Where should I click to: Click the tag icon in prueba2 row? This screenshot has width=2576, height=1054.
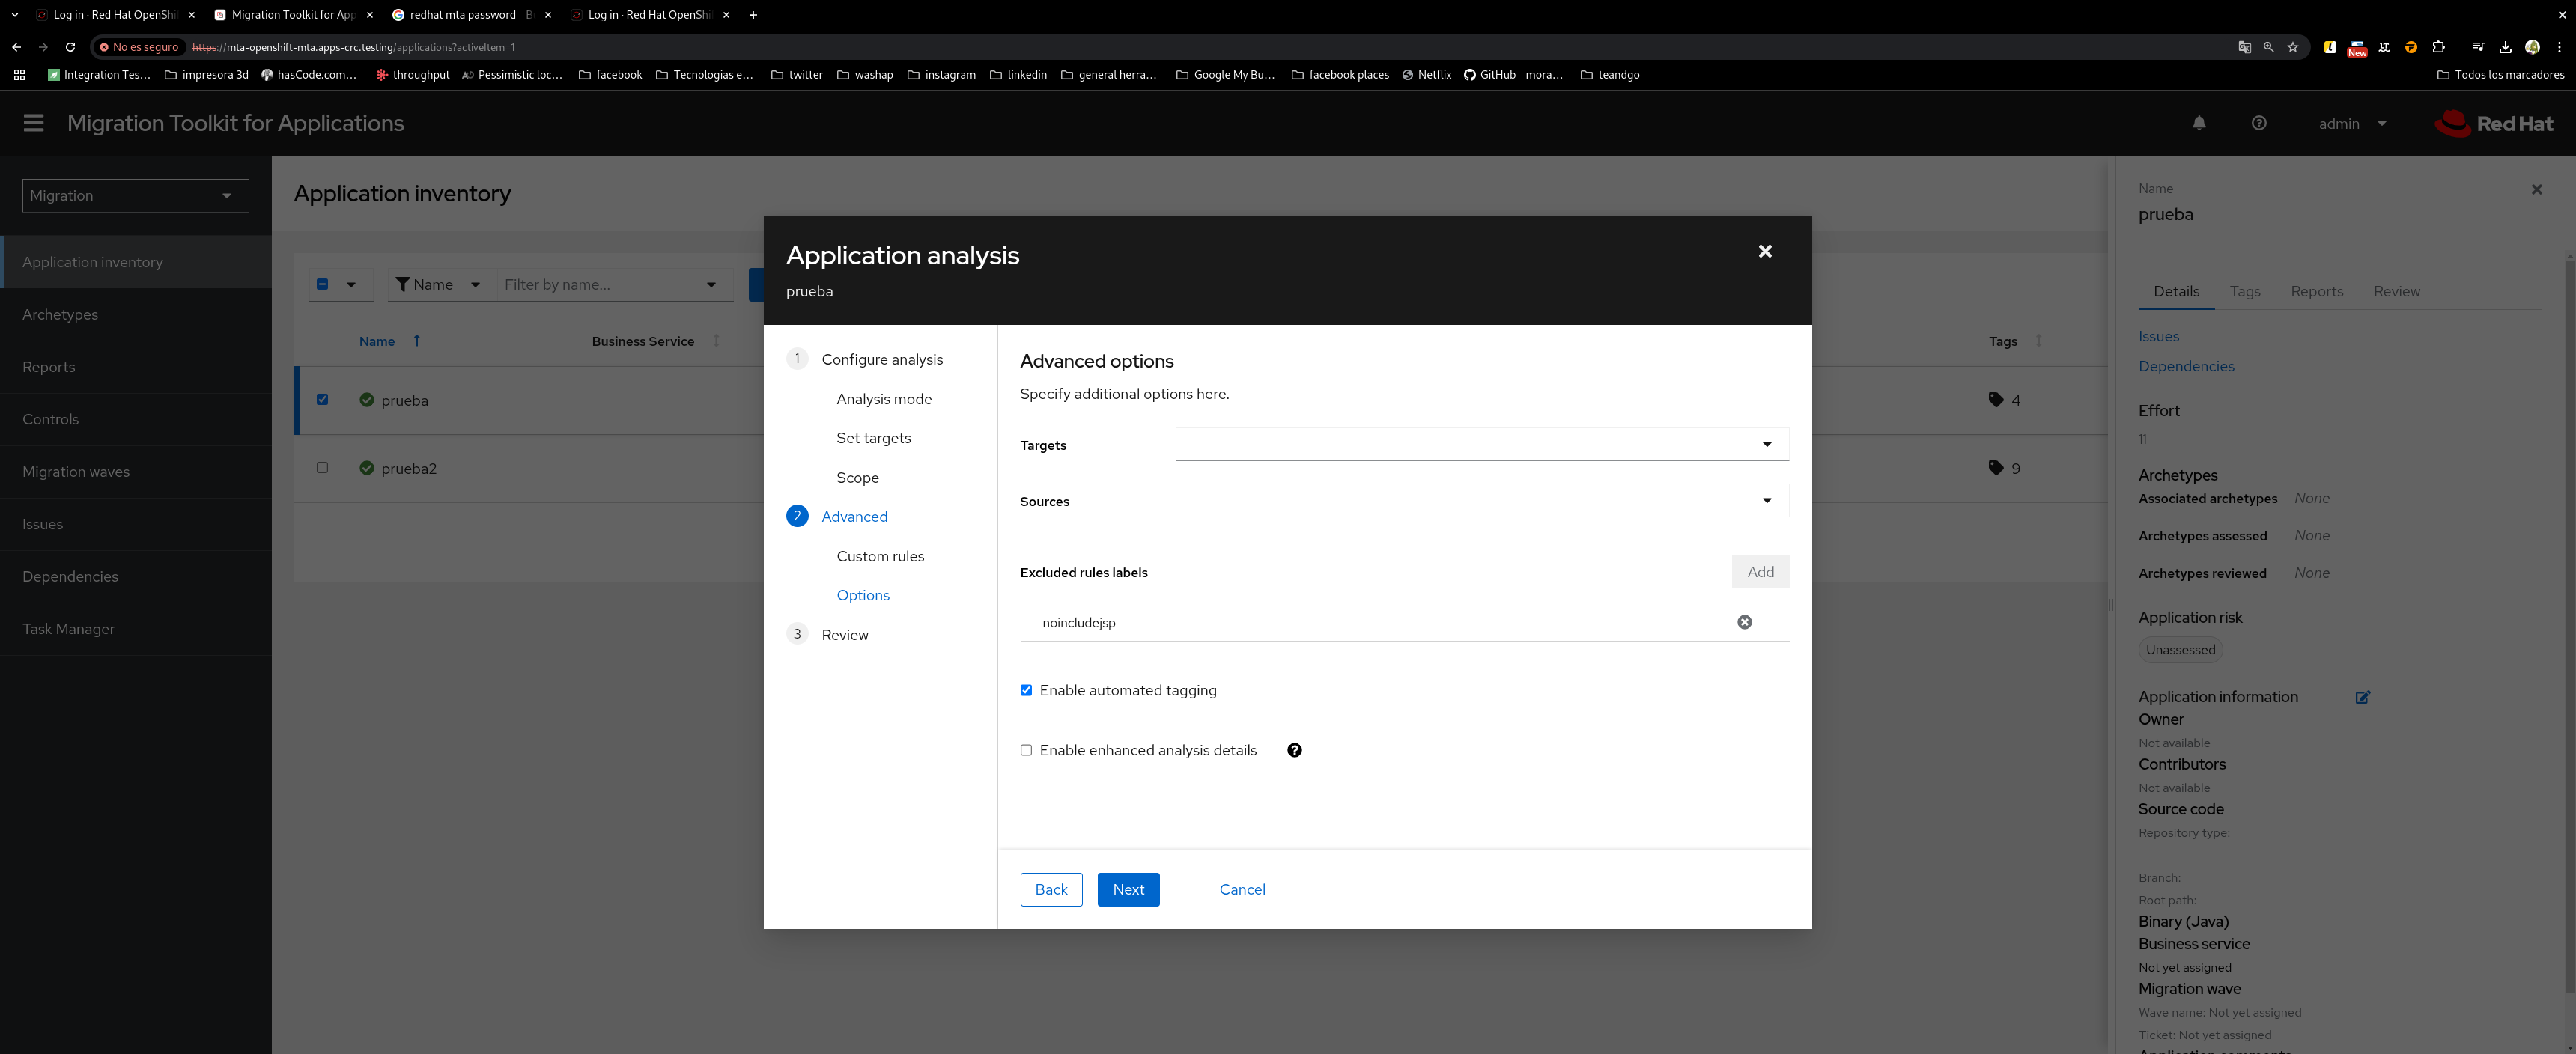[x=1996, y=468]
